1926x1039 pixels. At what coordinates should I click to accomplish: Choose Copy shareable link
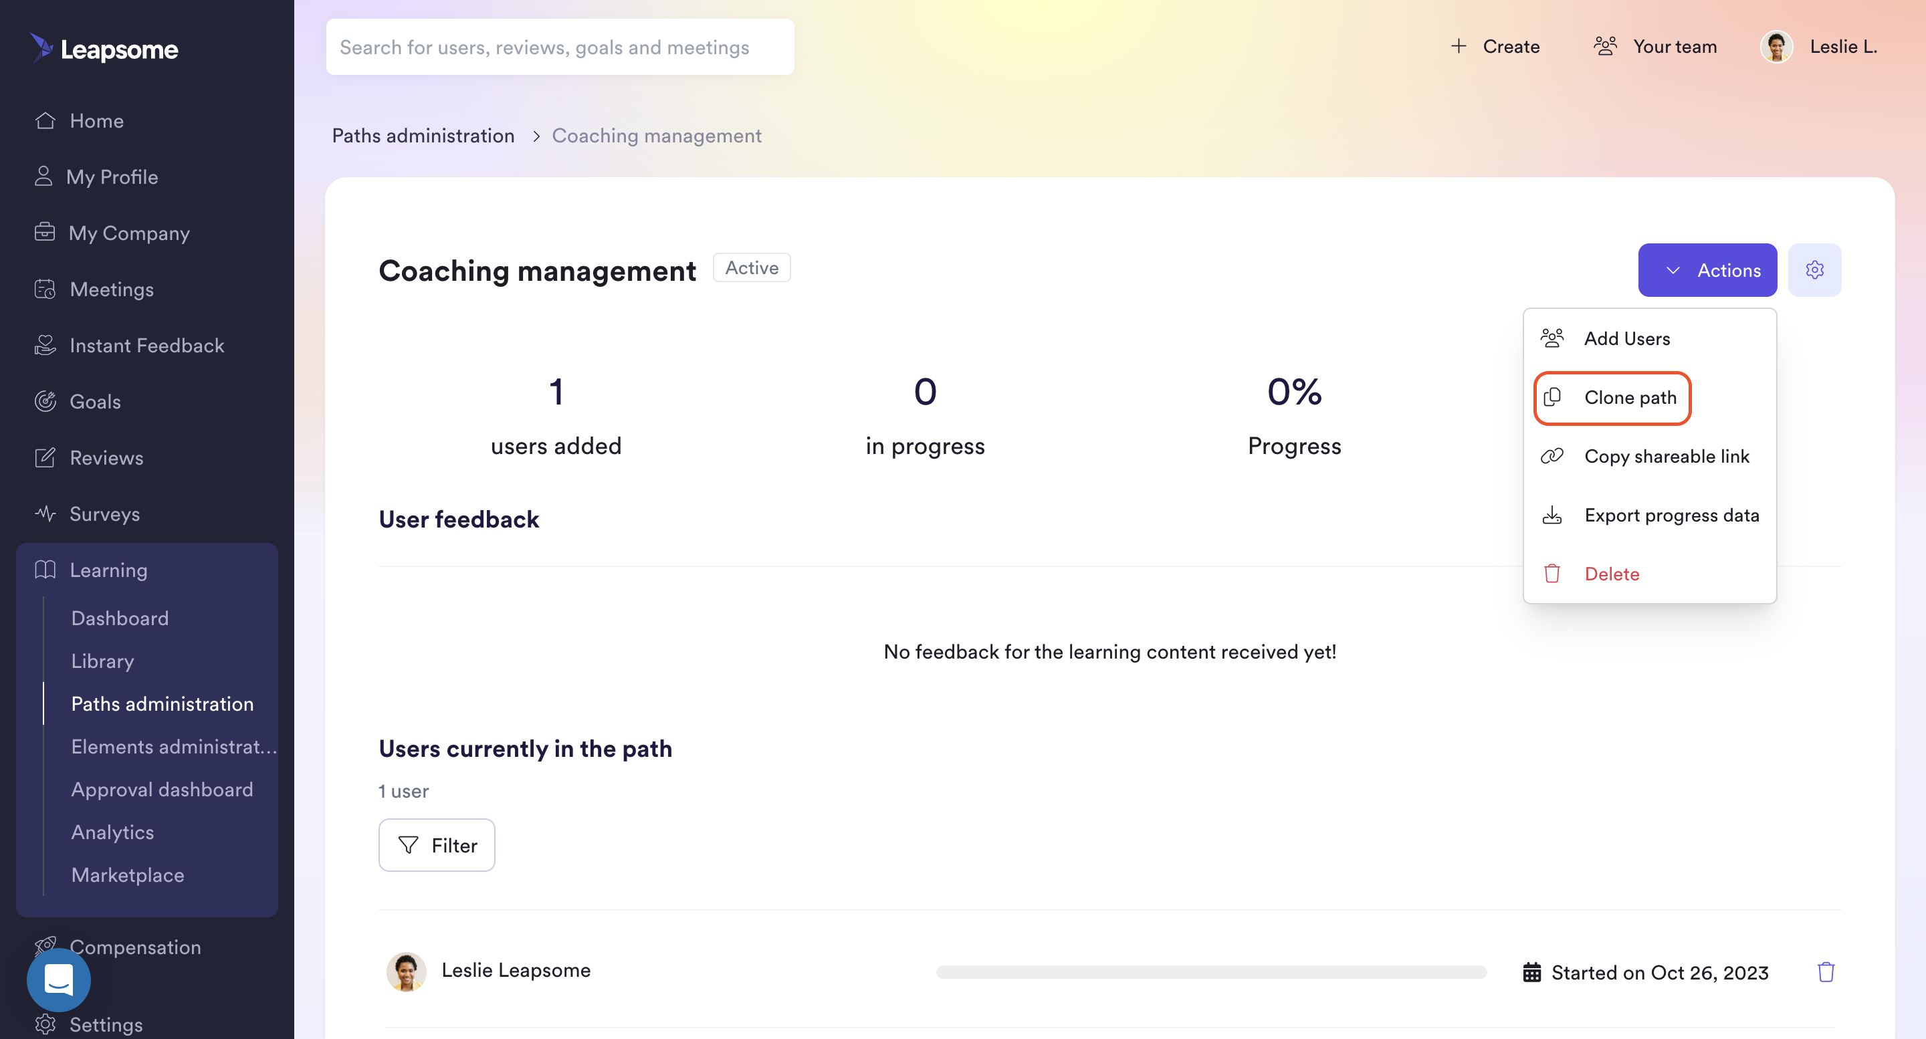pyautogui.click(x=1649, y=455)
